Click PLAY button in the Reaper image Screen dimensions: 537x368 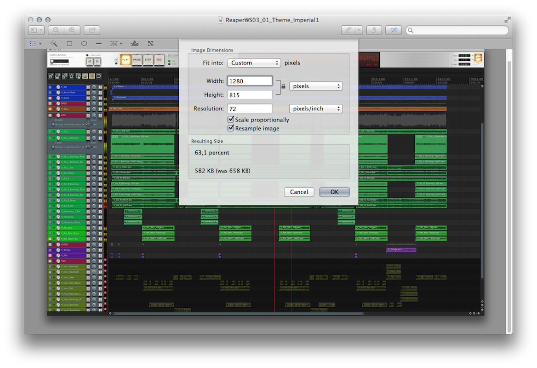click(x=126, y=60)
